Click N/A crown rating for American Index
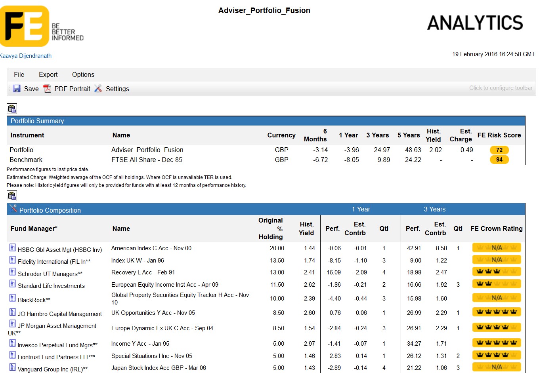The height and width of the screenshot is (373, 539). [497, 248]
